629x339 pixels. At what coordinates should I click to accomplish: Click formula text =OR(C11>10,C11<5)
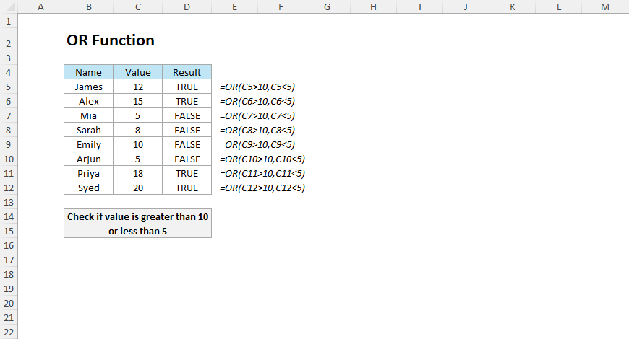(x=262, y=173)
